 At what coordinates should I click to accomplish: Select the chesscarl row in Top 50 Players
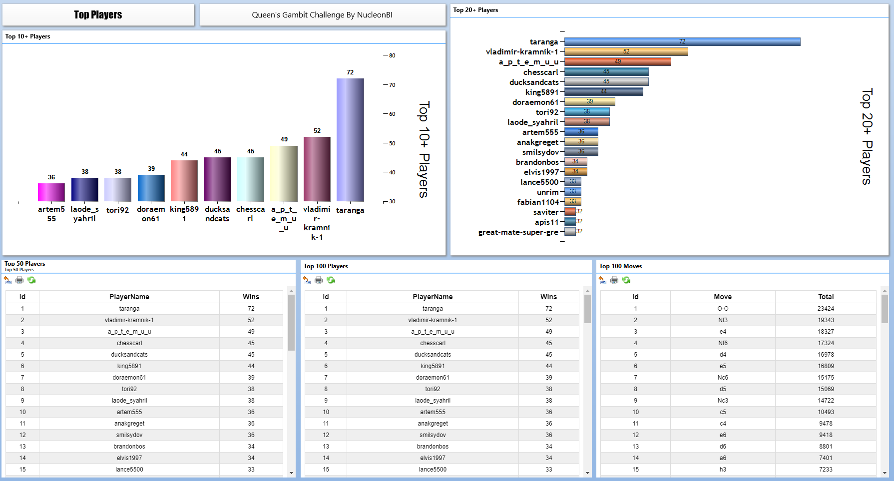pos(129,343)
